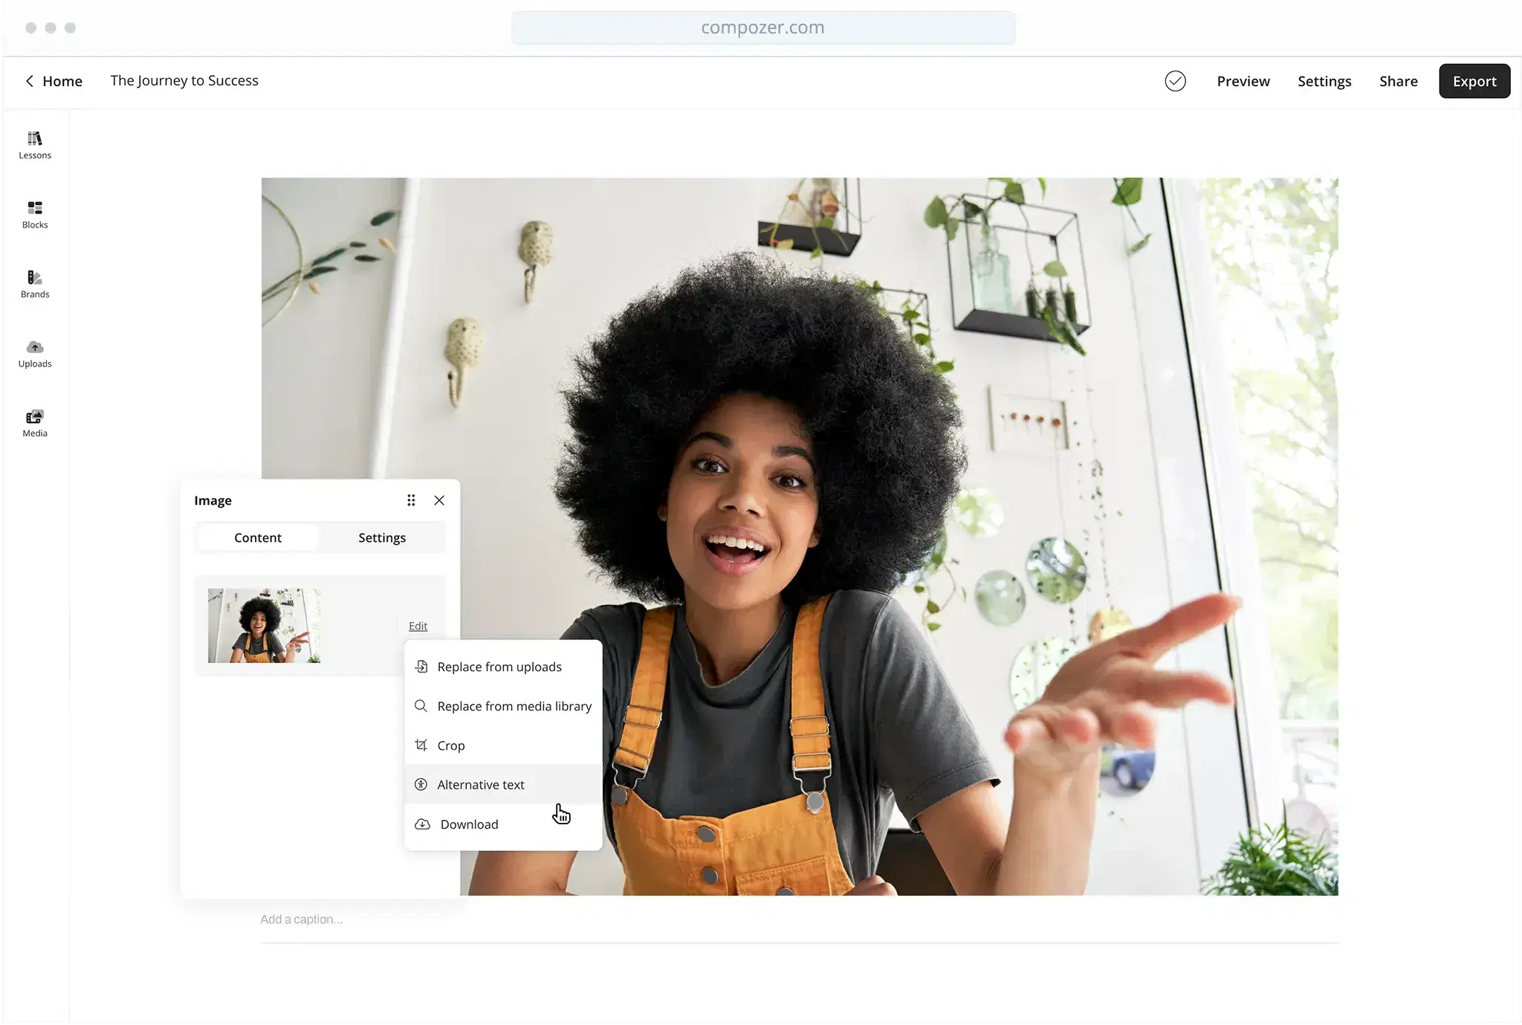Open the Uploads sidebar panel

point(35,353)
